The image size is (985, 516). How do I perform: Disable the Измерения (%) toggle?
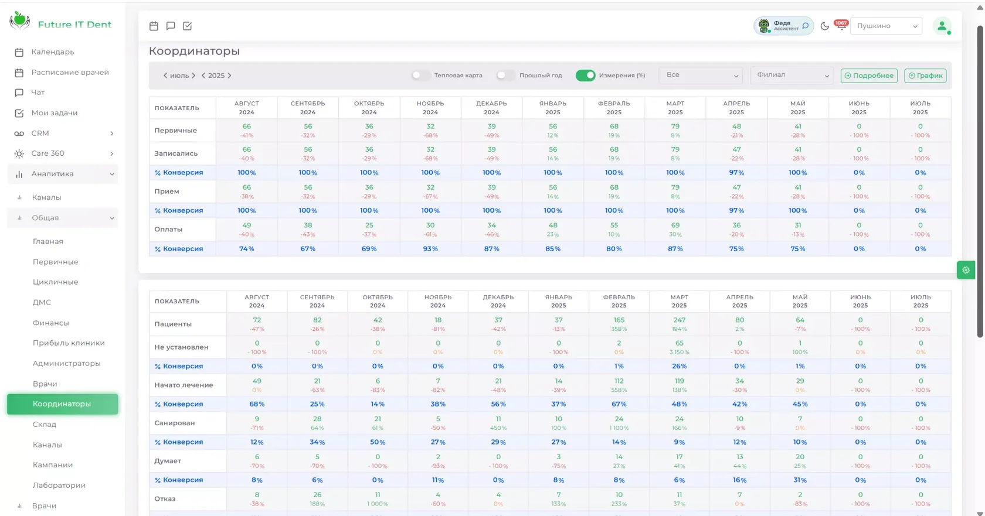pyautogui.click(x=585, y=75)
